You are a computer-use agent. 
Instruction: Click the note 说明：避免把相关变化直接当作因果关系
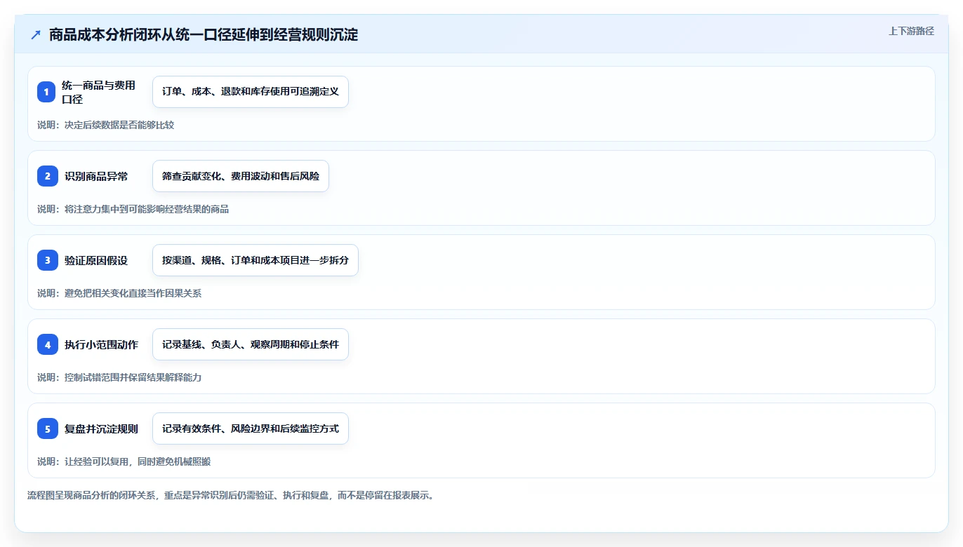(119, 293)
